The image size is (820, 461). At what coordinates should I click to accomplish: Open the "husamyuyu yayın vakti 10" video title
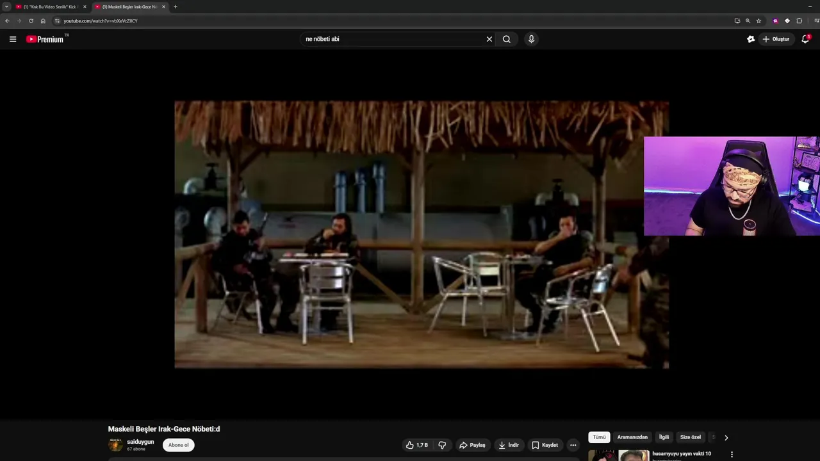coord(682,454)
